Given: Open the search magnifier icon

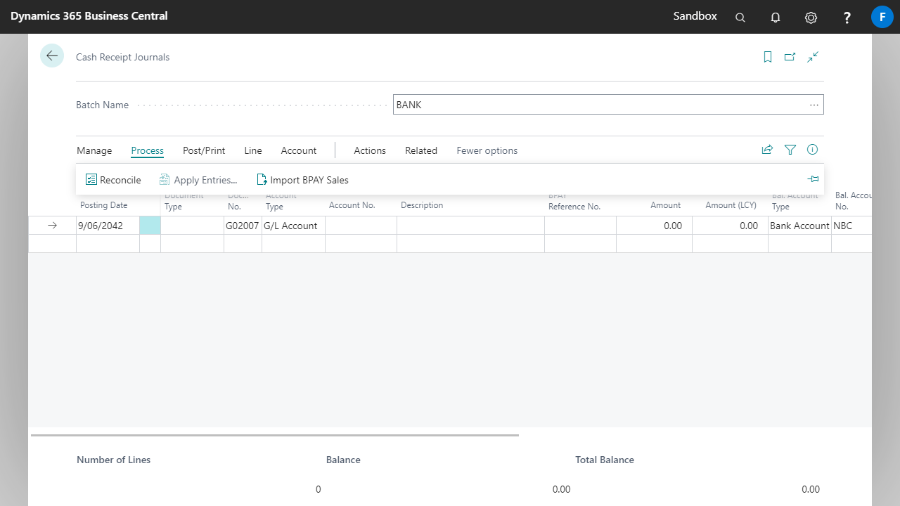Looking at the screenshot, I should [740, 18].
